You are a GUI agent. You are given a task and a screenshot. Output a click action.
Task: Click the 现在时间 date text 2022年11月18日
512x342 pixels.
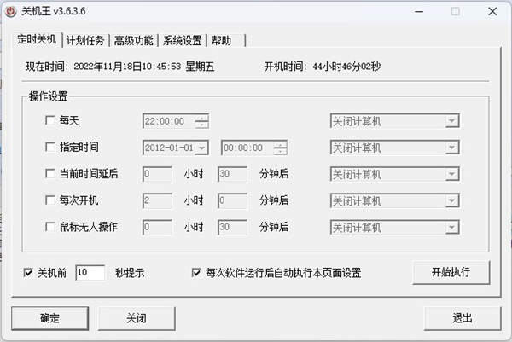click(108, 67)
